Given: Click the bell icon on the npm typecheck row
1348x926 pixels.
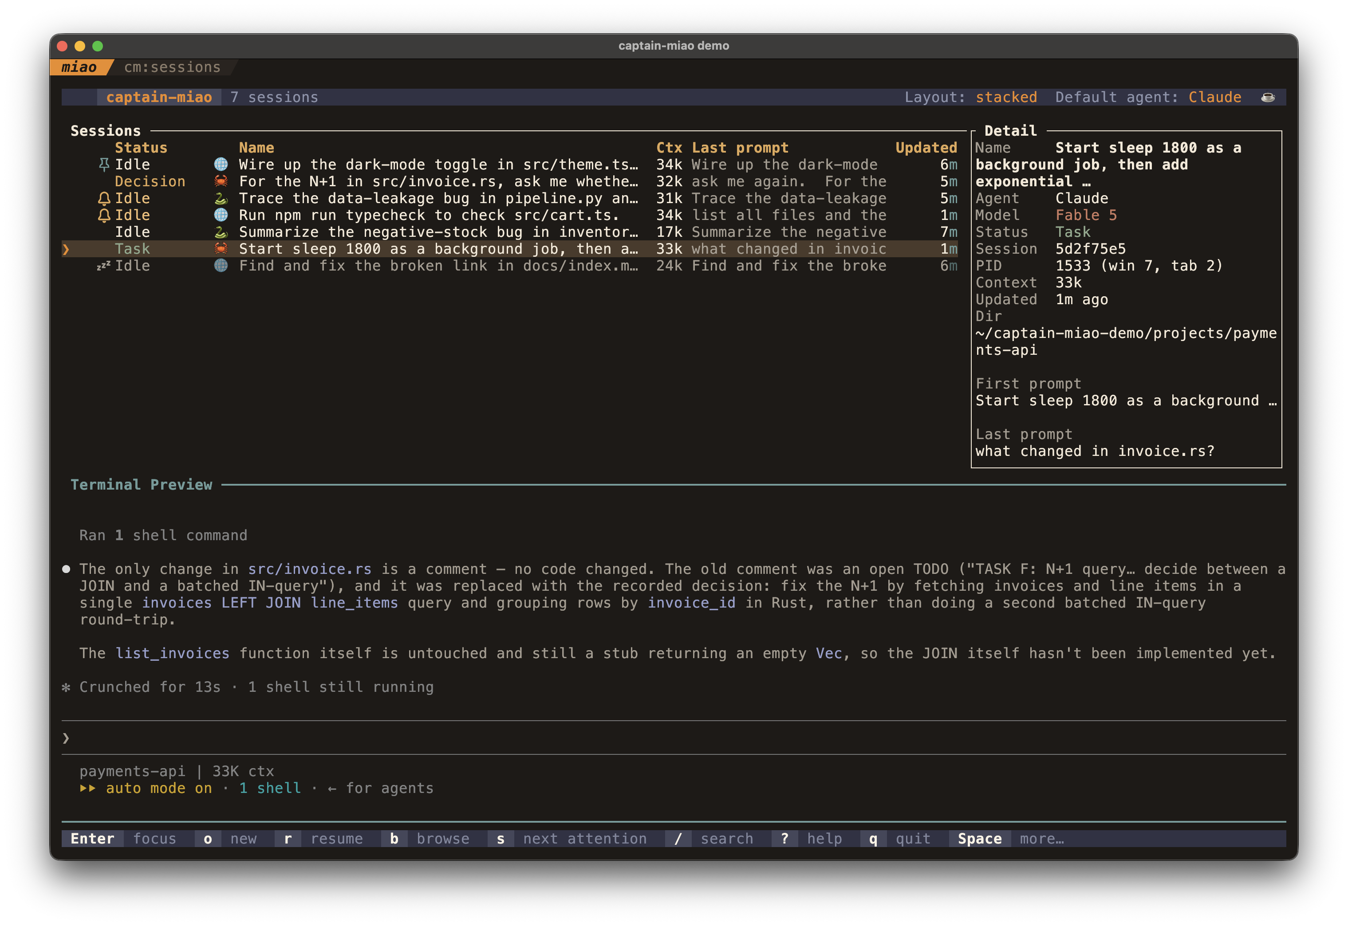Looking at the screenshot, I should (104, 215).
